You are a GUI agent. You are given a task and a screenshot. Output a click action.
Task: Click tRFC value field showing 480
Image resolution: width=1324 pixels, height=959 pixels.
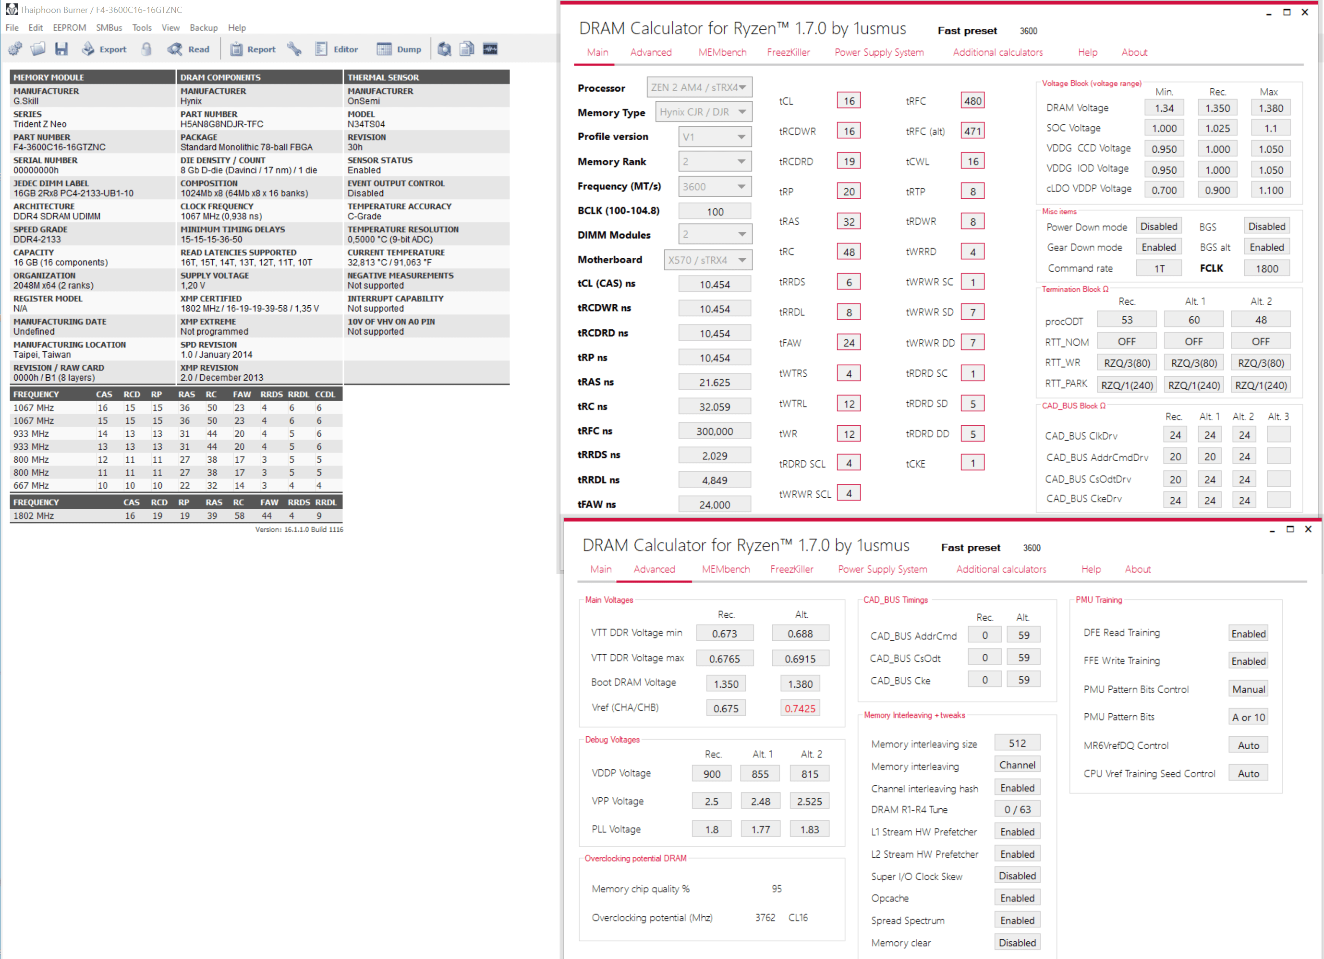click(972, 101)
